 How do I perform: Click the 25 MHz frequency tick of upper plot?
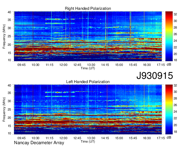[x=9, y=36]
